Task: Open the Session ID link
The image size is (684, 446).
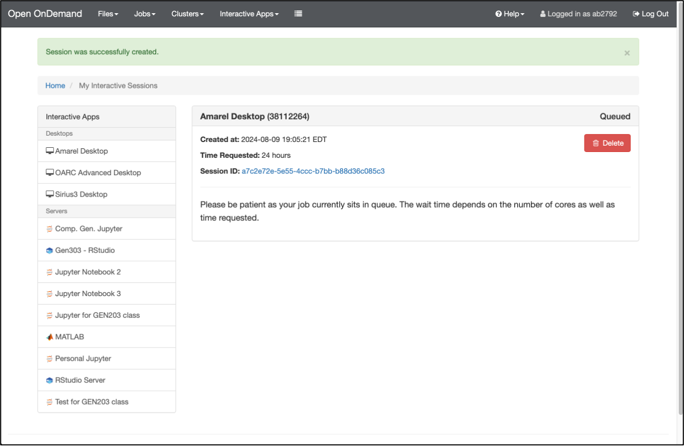Action: (x=313, y=171)
